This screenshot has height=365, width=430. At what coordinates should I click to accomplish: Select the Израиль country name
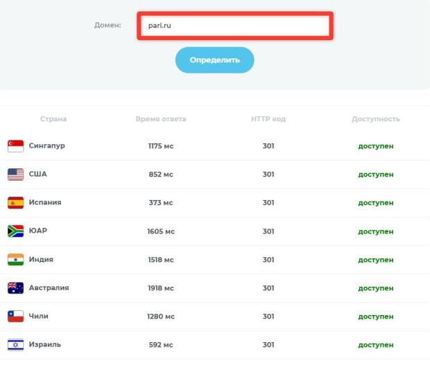[x=45, y=344]
